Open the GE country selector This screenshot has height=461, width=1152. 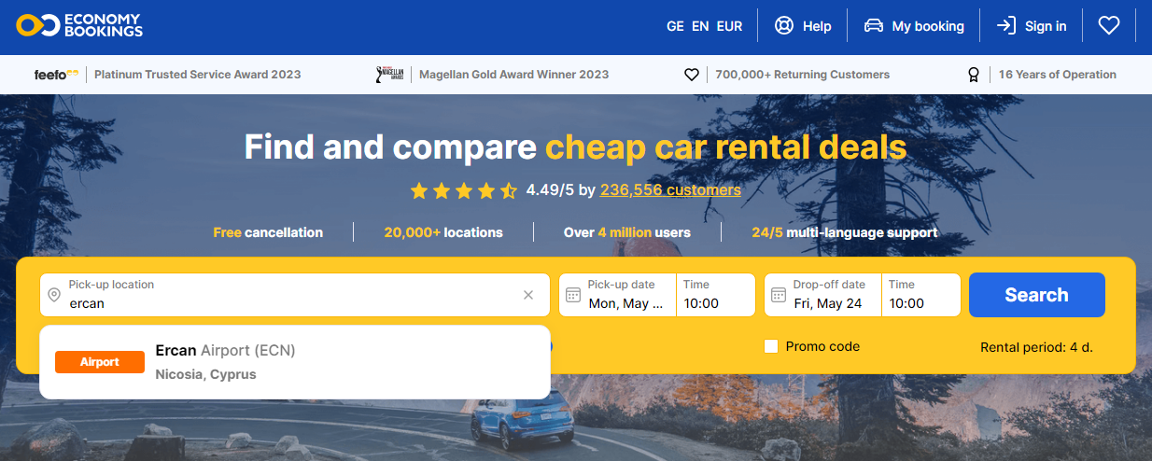pos(675,26)
